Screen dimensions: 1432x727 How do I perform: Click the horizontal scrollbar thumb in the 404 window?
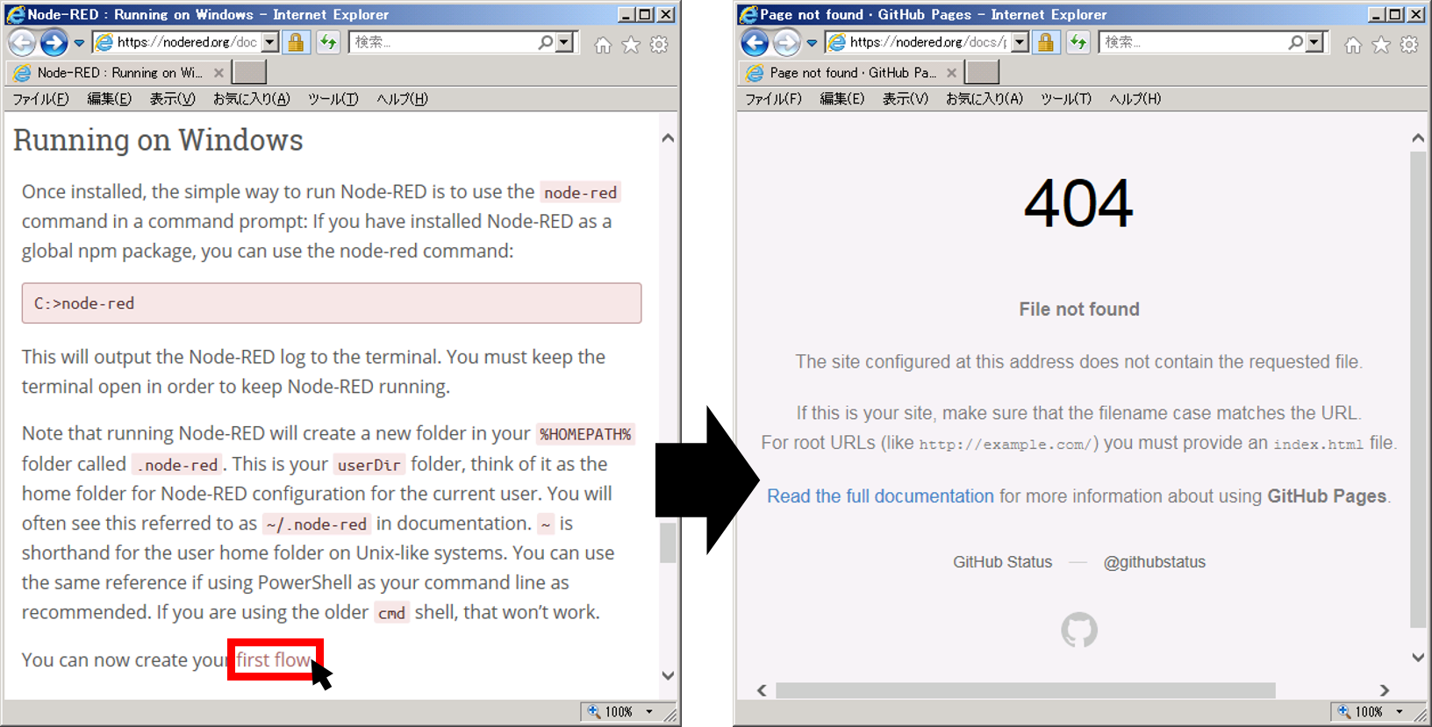(x=1025, y=690)
